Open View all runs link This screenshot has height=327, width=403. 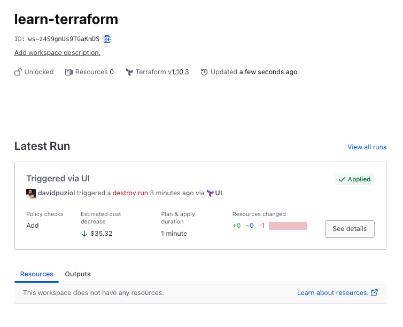tap(367, 147)
